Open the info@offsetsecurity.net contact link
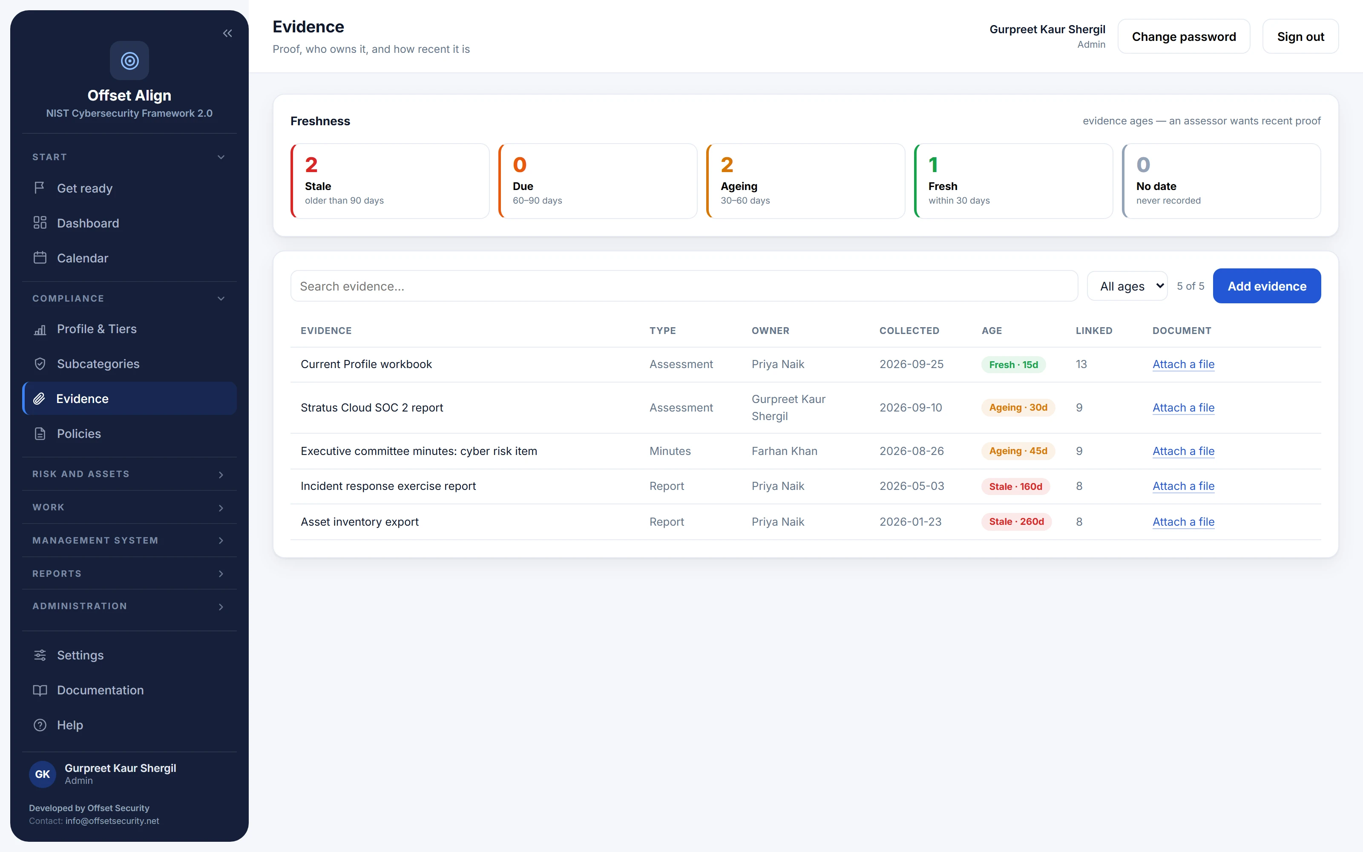Screen dimensions: 1363x852 coord(112,820)
